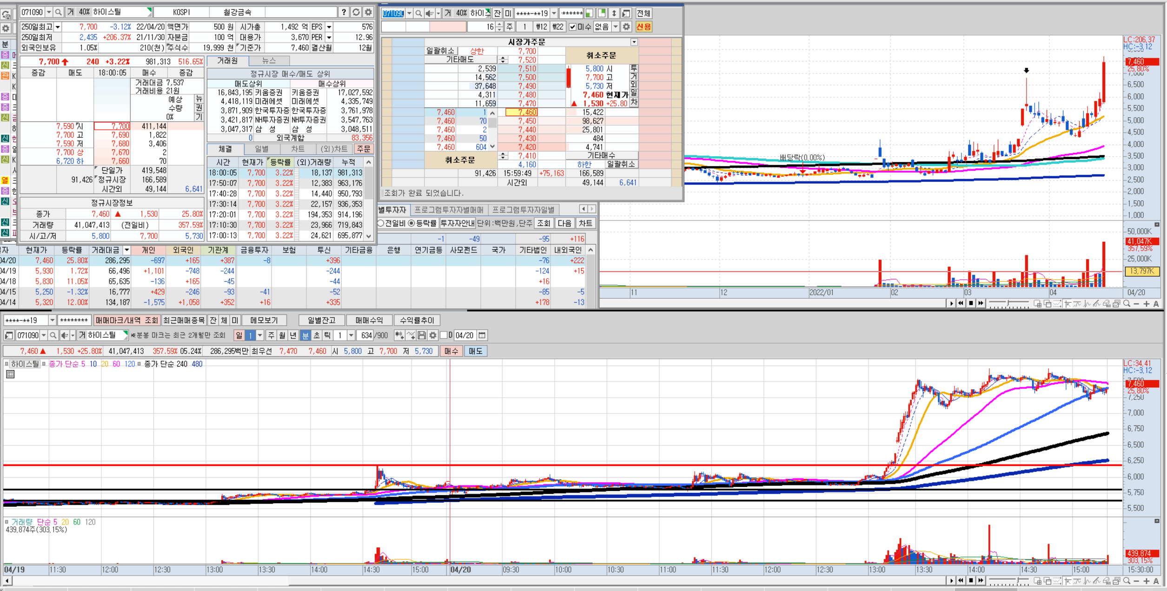
Task: Click the search magnifier in minute chart toolbar
Action: [53, 335]
